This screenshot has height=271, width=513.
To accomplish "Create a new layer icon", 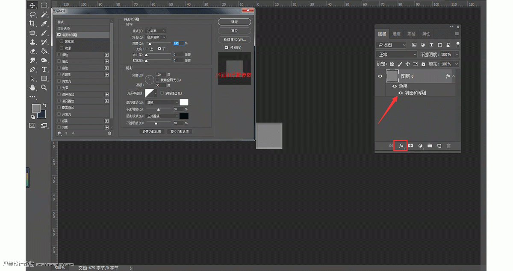I will point(439,146).
